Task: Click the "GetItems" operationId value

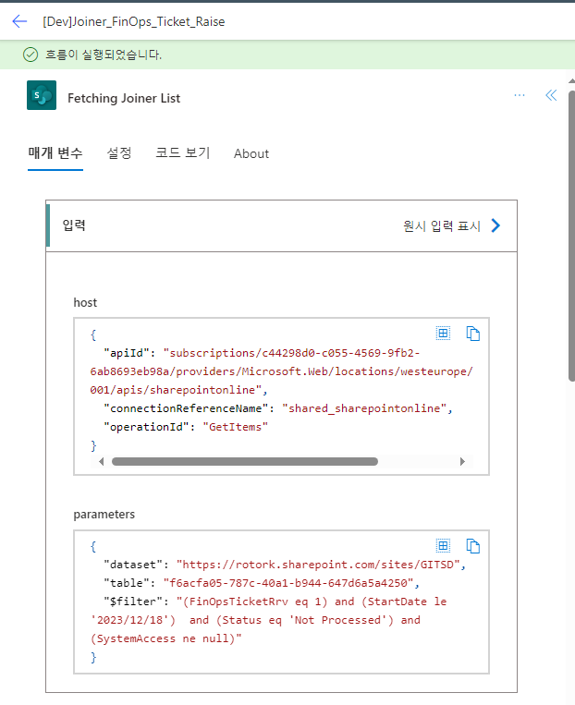Action: click(236, 427)
